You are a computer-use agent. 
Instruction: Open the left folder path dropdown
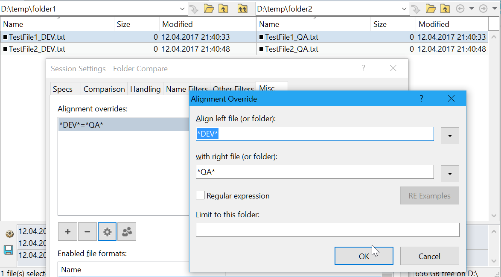coord(182,9)
